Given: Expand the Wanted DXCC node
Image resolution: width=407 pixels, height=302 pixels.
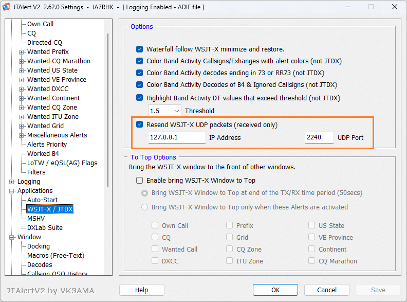Looking at the screenshot, I should pyautogui.click(x=21, y=89).
